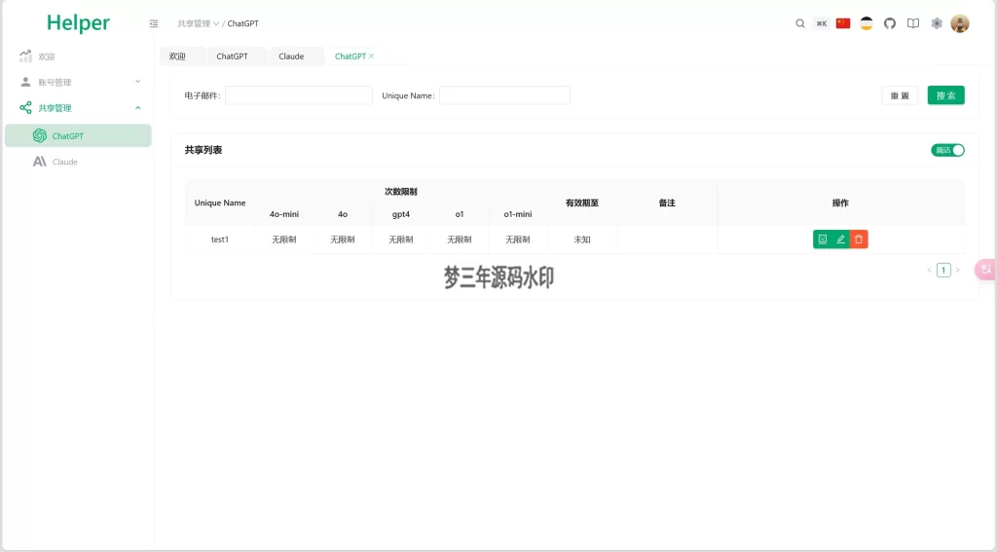Click the o1-mini column header

click(518, 214)
